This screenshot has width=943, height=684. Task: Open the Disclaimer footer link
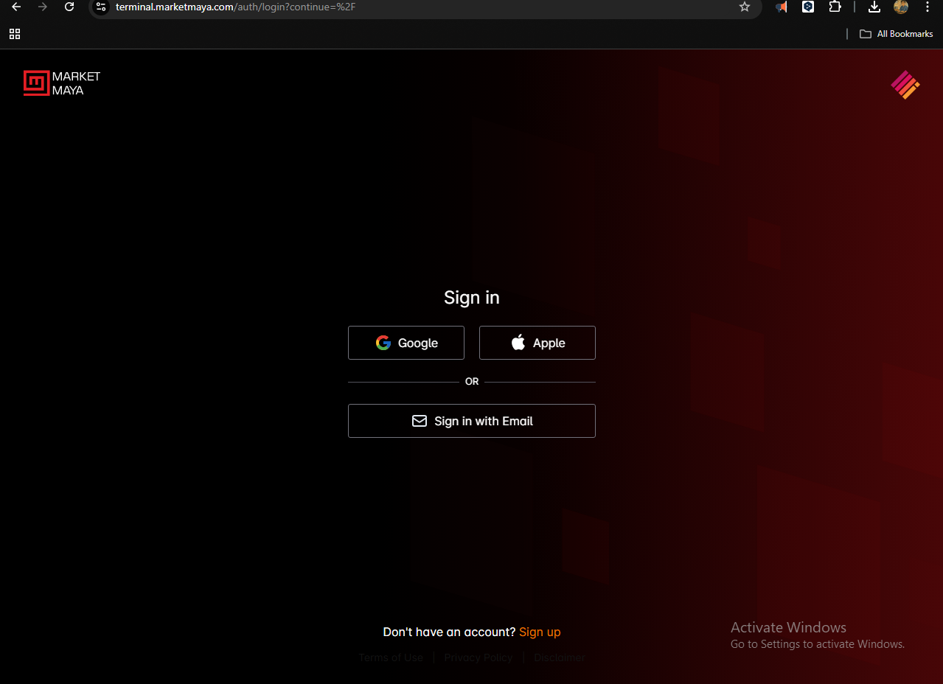pos(560,657)
